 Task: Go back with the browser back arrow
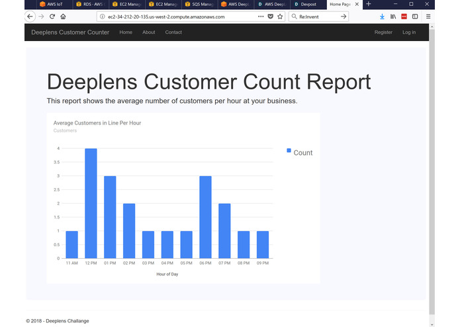(30, 17)
